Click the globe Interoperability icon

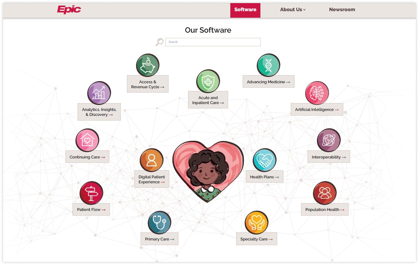(x=329, y=140)
